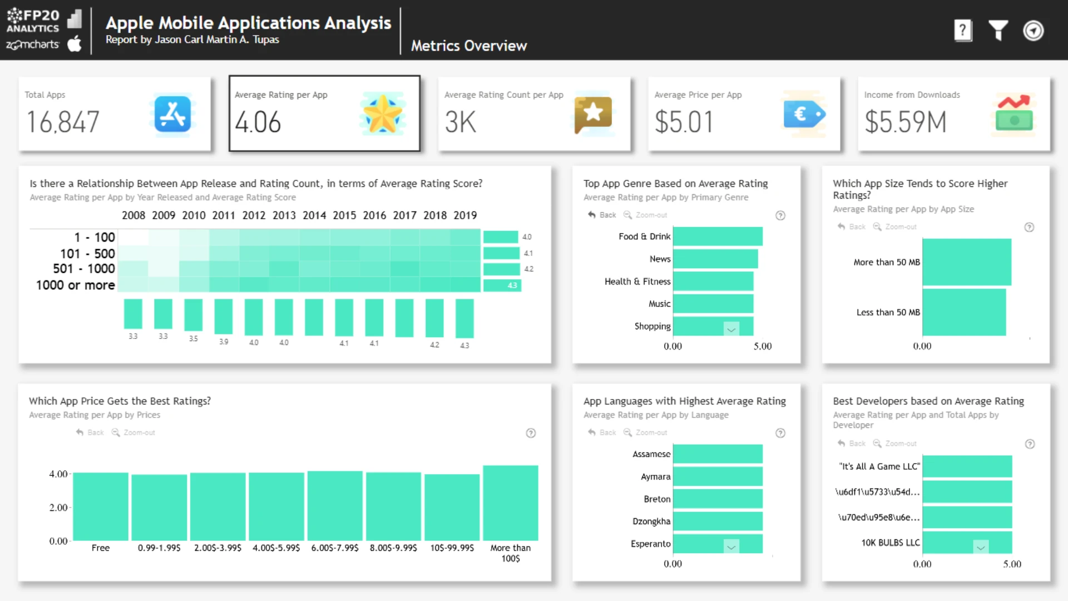Click the App Store icon on Total Apps card
This screenshot has width=1068, height=601.
(x=172, y=114)
